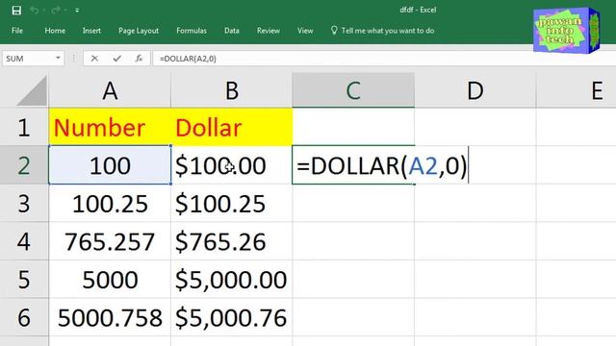This screenshot has height=346, width=616.
Task: Expand the Name Box dropdown arrow
Action: click(x=58, y=58)
